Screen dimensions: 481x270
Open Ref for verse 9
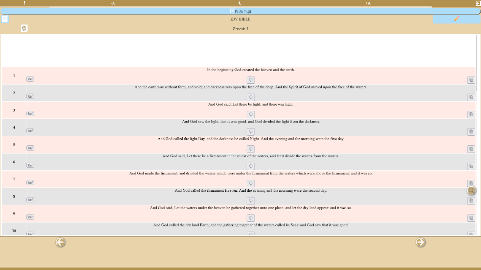tap(30, 217)
